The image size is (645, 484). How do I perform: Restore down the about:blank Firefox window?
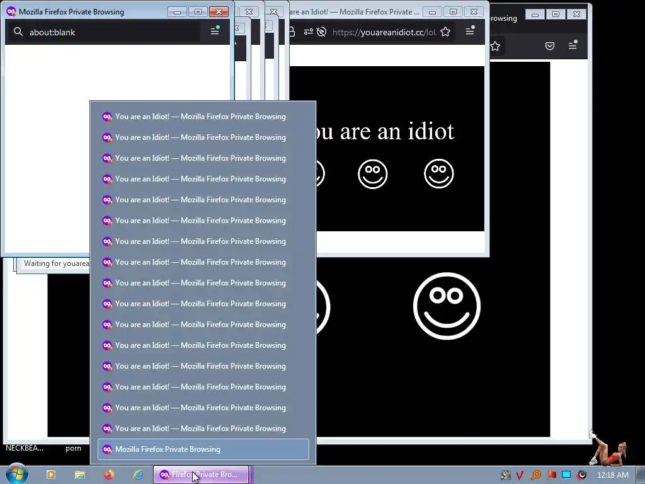[198, 12]
